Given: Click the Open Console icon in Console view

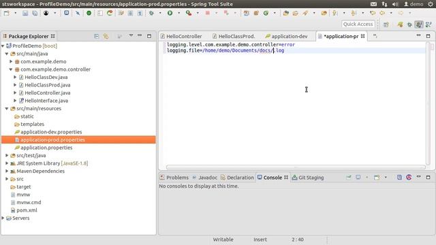Looking at the screenshot, I should point(377,177).
